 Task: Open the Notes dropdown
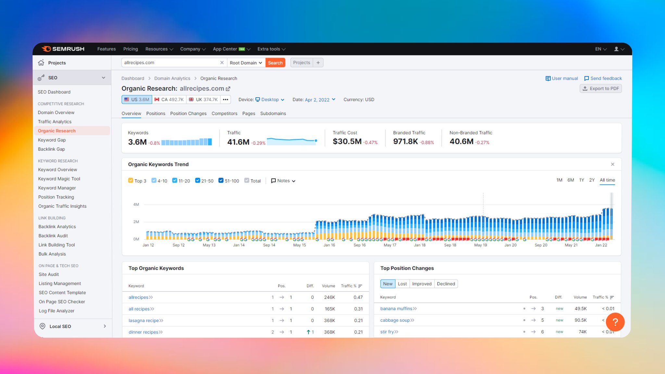pyautogui.click(x=283, y=181)
